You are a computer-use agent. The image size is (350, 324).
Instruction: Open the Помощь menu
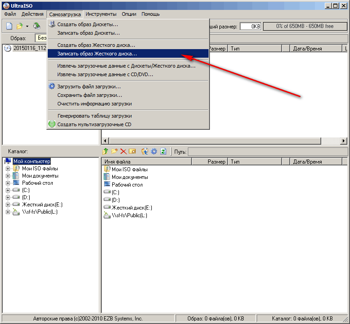(x=150, y=14)
